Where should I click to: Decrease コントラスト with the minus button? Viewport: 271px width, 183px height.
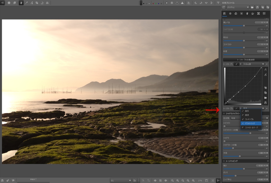coord(265,44)
